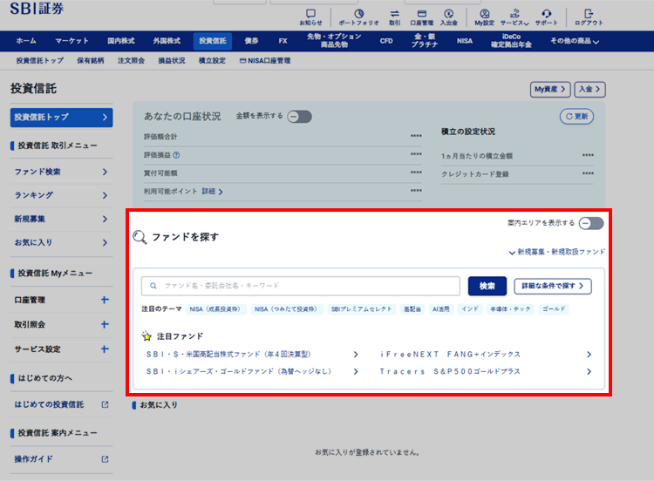This screenshot has height=481, width=654.
Task: Open the ポートフォリオ portfolio icon
Action: [x=358, y=17]
